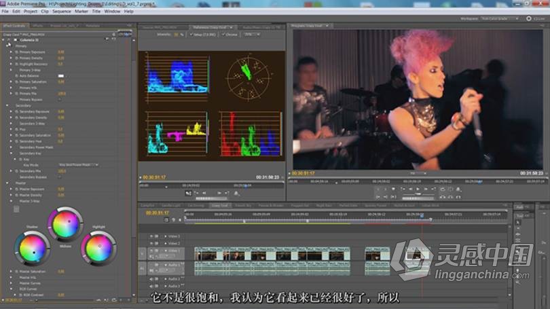Toggle Video 2 track visibility eye
This screenshot has height=309, width=550.
pyautogui.click(x=151, y=243)
